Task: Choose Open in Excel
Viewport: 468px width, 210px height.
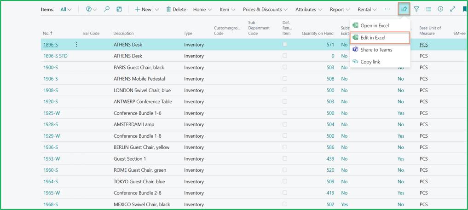Action: (380, 25)
